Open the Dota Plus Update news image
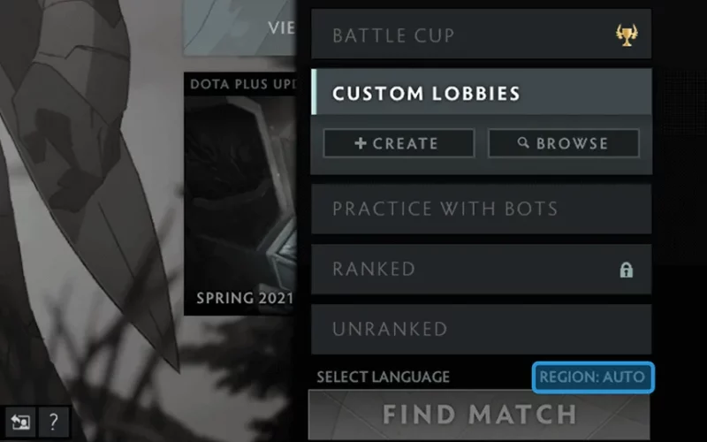 pos(239,192)
